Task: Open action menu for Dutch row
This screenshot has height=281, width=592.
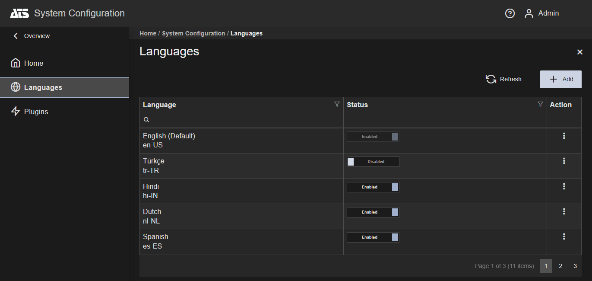Action: (x=564, y=212)
